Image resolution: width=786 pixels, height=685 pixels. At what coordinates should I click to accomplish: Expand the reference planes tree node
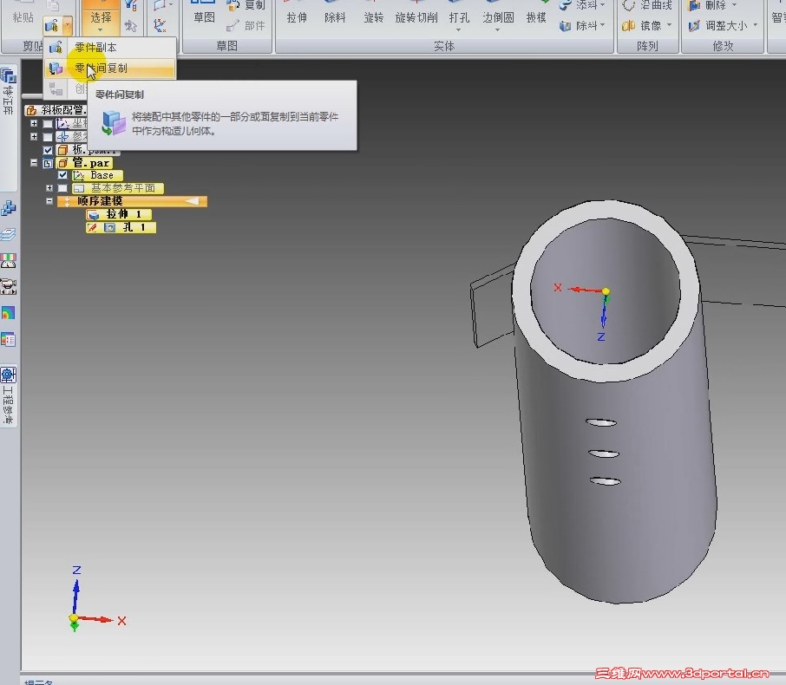(34, 136)
